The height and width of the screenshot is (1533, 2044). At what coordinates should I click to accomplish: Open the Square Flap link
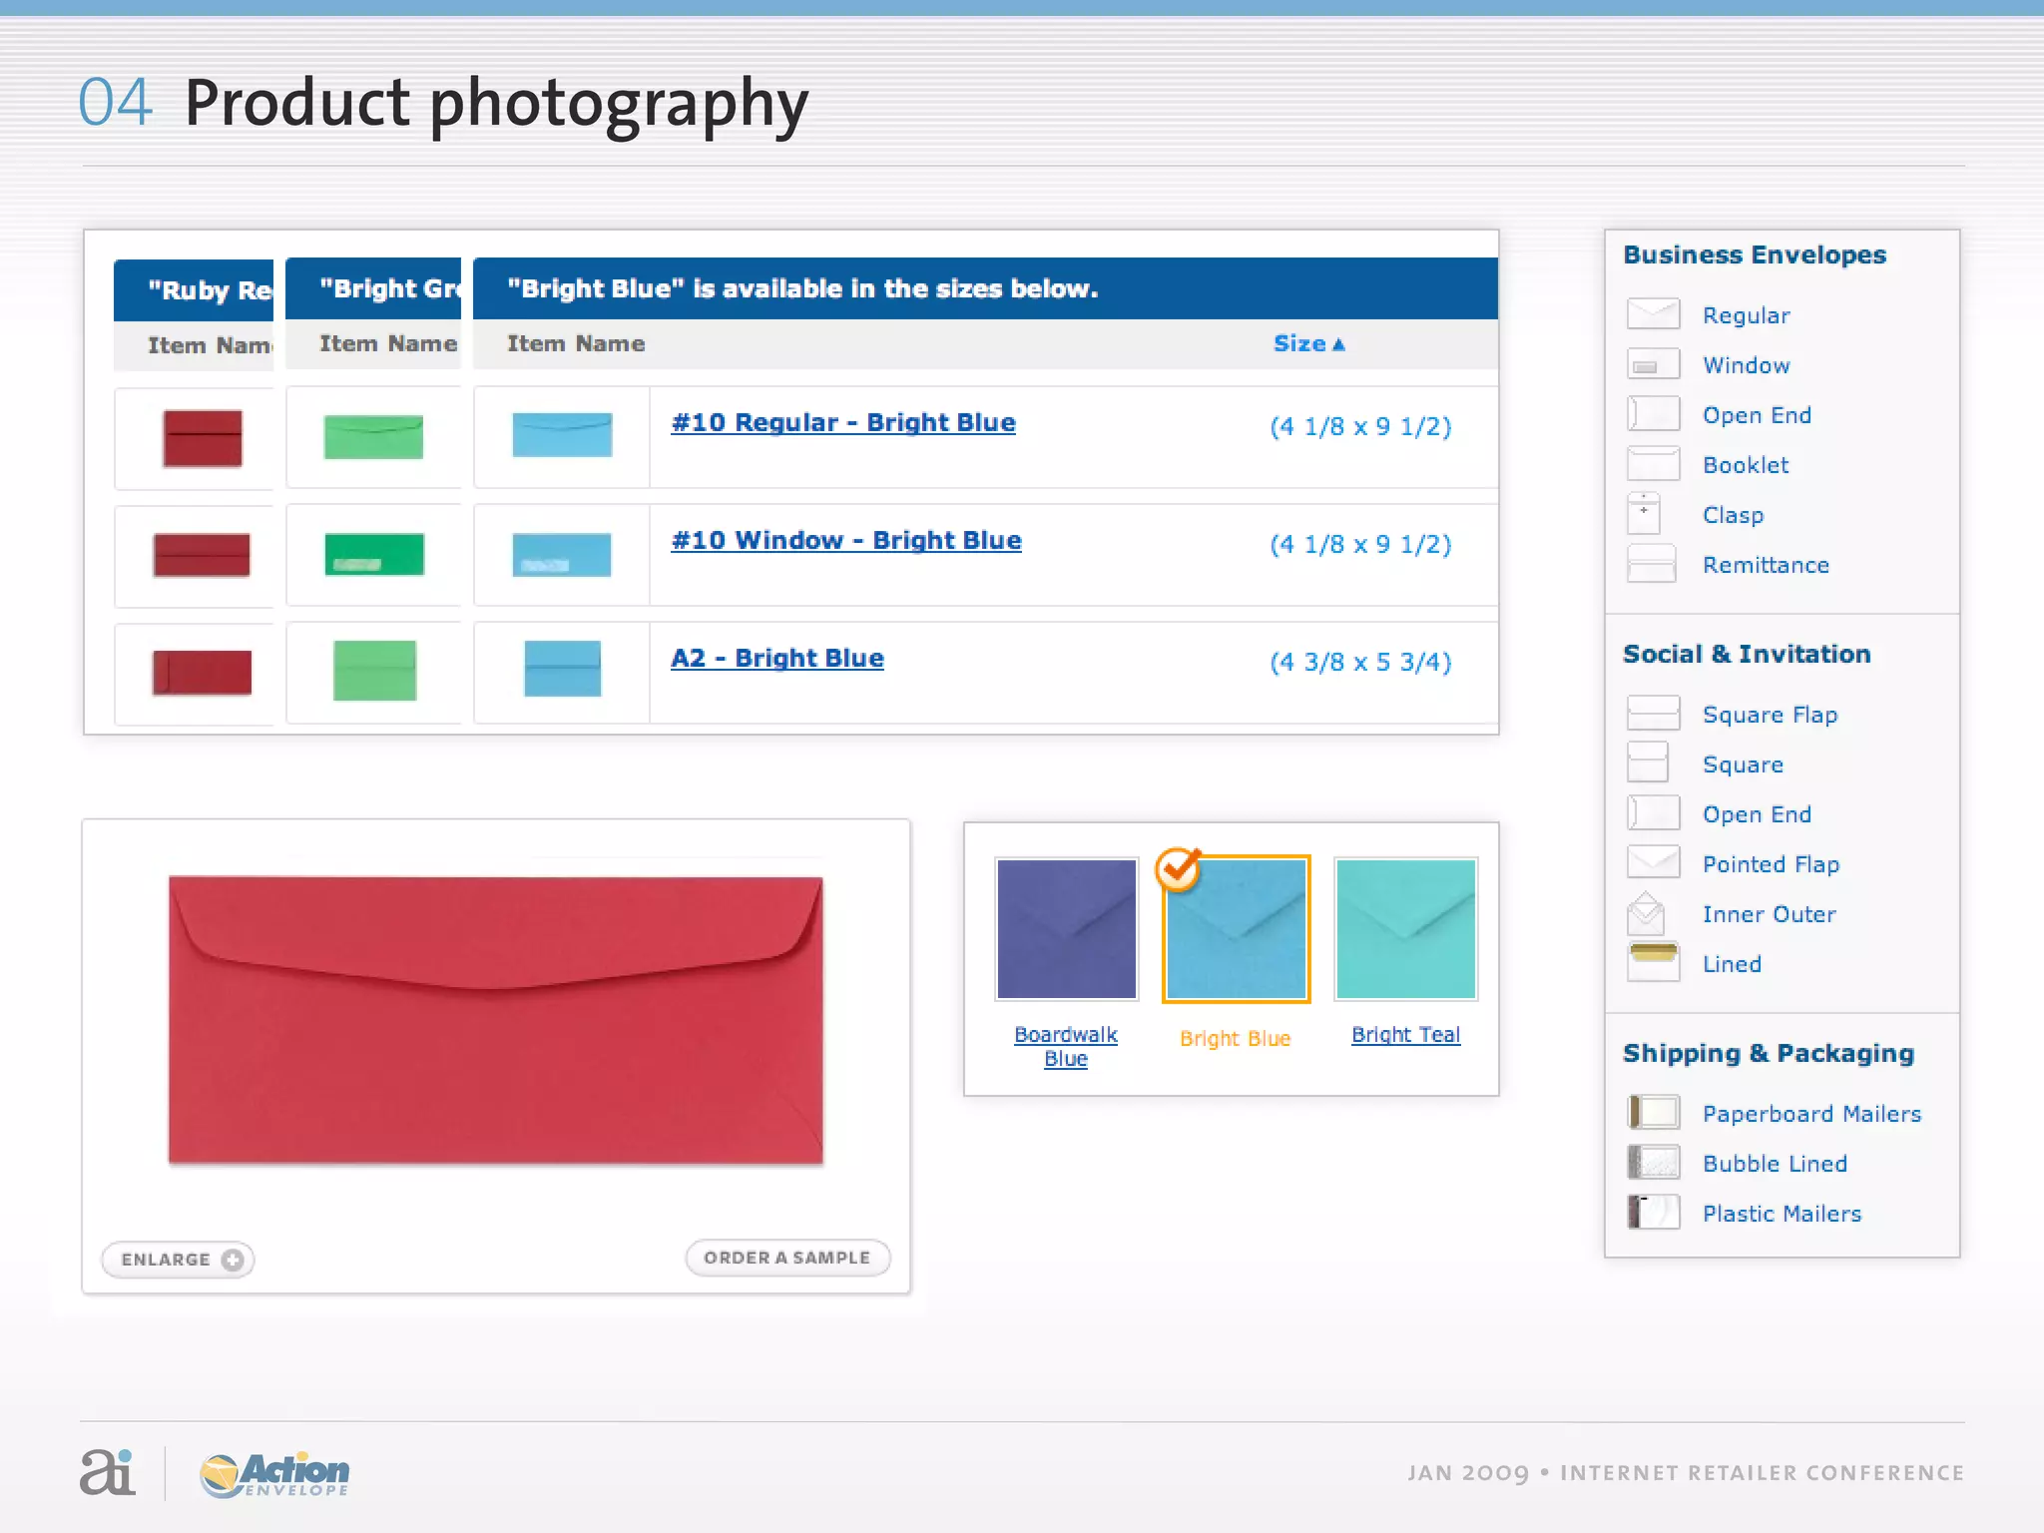(x=1770, y=715)
